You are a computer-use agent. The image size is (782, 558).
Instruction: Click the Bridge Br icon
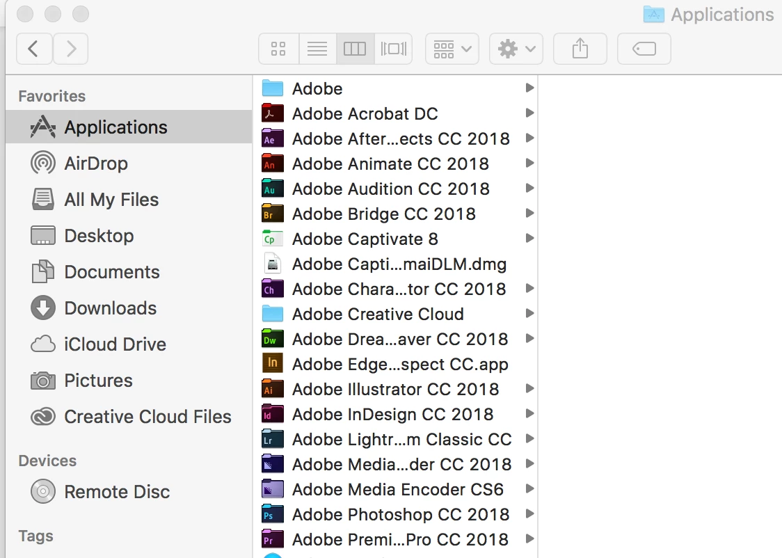[x=273, y=214]
